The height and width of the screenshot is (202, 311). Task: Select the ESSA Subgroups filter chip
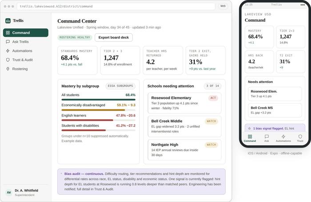(x=120, y=86)
